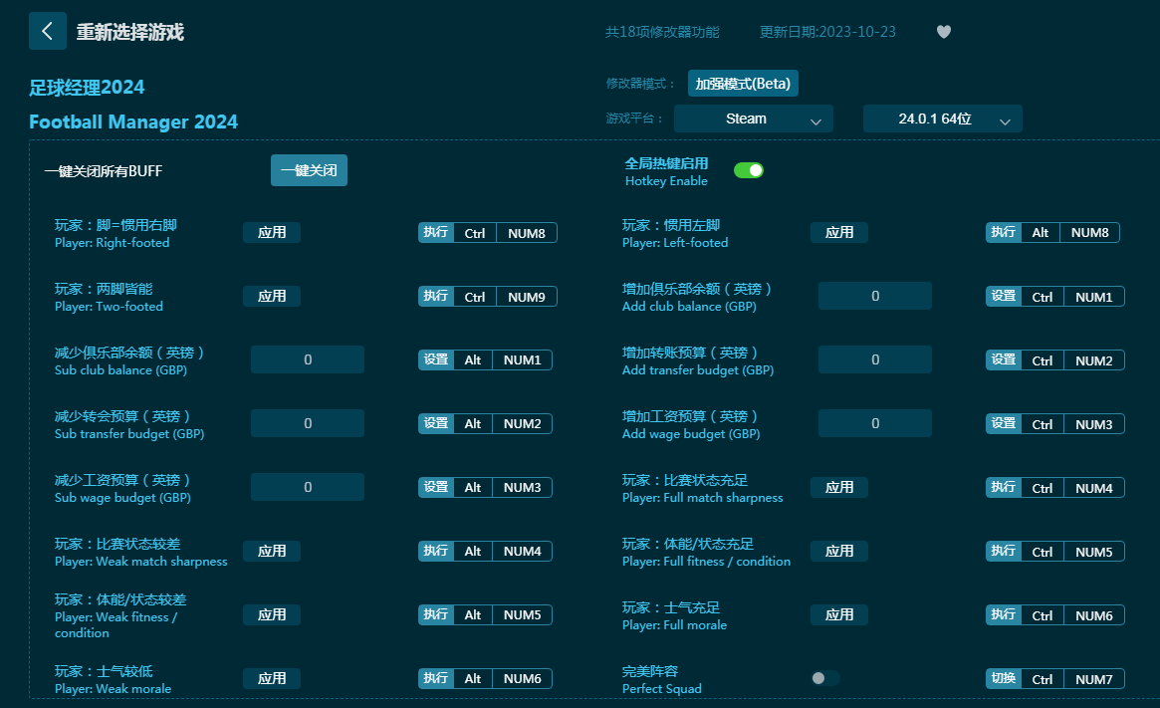Click the Alt modifier of Left-footed hotkey

(x=1041, y=232)
